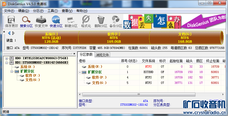Viewport: 228px width, 116px height.
Task: Click the 标识 column header
Action: (162, 61)
